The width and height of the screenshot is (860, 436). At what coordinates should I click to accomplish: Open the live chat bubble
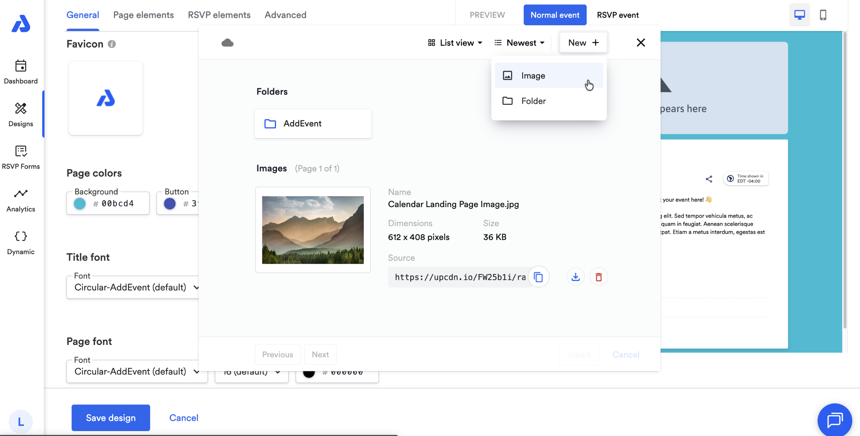(834, 420)
